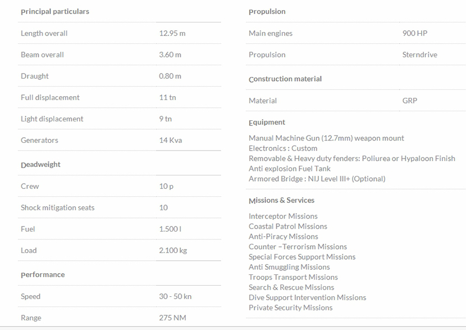Image resolution: width=466 pixels, height=330 pixels.
Task: Click the Draught value 0.80 m
Action: coord(170,76)
